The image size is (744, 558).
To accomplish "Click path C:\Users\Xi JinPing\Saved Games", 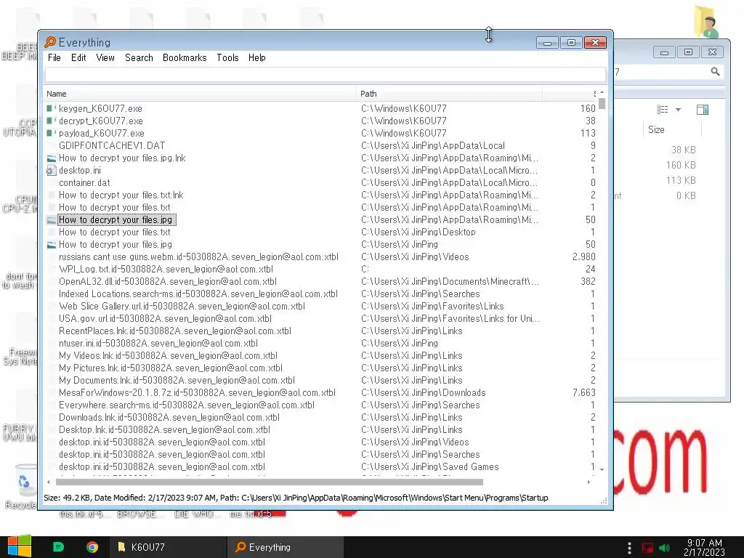I will (430, 466).
